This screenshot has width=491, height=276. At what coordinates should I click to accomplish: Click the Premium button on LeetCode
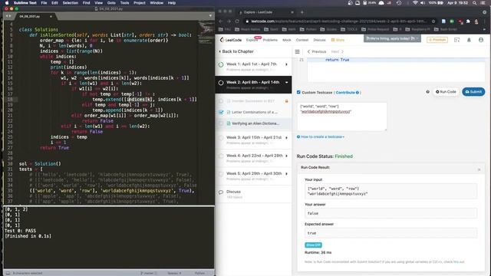point(437,40)
